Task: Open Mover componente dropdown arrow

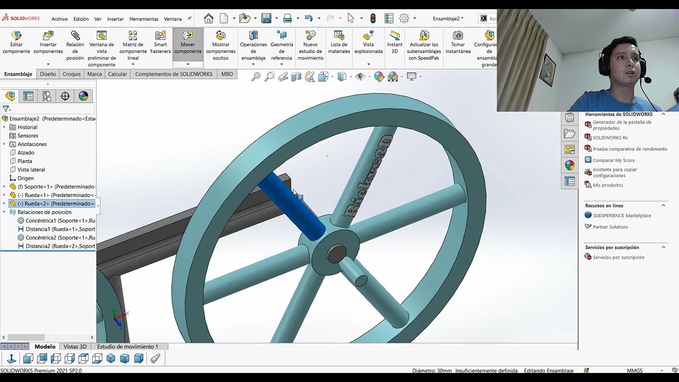Action: [188, 64]
